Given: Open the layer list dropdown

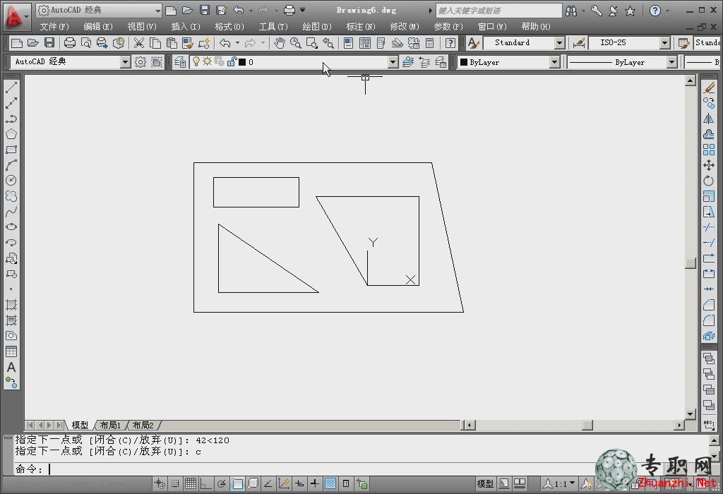Looking at the screenshot, I should tap(393, 62).
